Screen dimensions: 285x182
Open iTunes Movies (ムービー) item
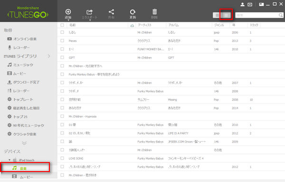(17, 74)
